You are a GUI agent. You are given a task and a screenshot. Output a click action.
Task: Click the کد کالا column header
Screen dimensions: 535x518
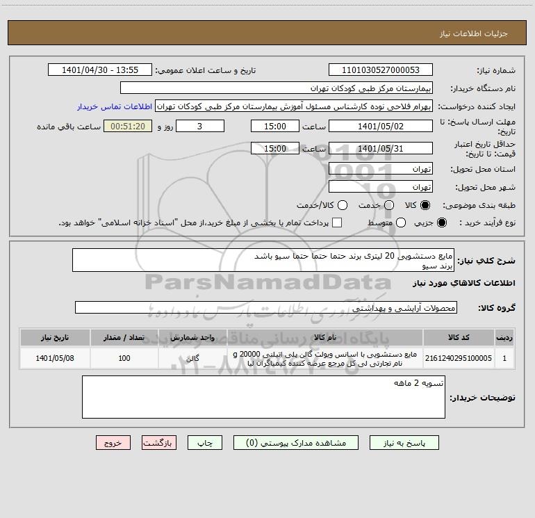click(x=459, y=338)
